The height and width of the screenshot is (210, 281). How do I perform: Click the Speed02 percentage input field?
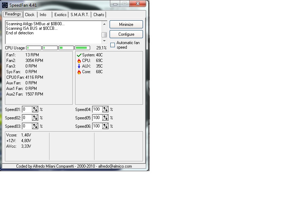coord(27,118)
